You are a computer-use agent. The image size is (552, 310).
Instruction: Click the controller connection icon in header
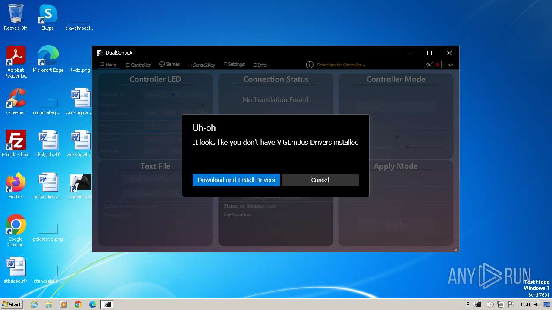429,65
